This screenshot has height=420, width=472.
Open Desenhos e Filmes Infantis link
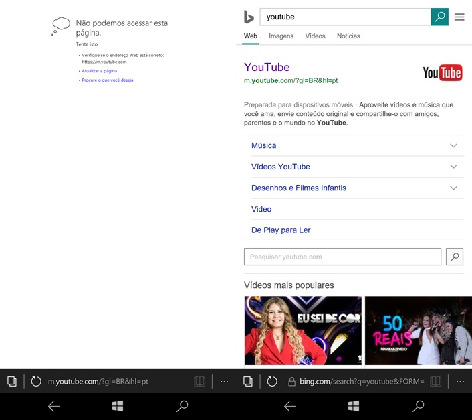click(299, 188)
